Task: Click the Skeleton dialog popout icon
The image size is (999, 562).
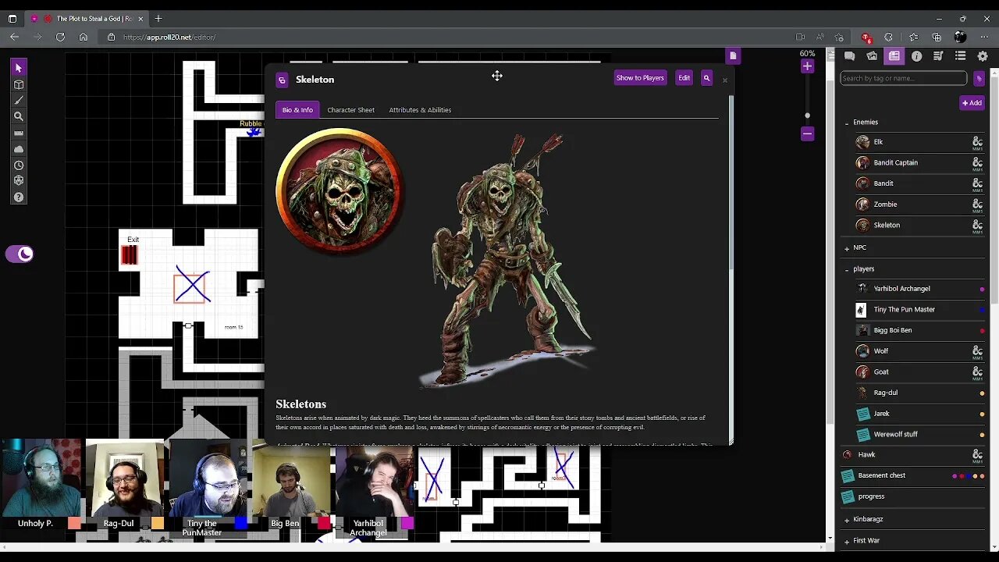Action: click(282, 80)
